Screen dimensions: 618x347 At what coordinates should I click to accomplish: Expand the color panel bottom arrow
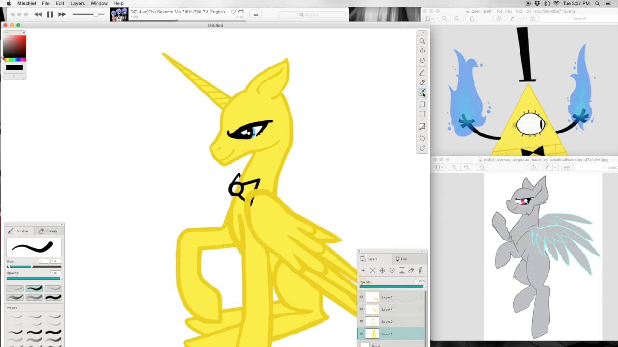click(x=14, y=76)
